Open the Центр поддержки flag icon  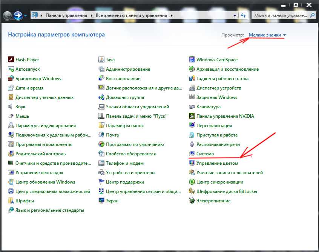pyautogui.click(x=101, y=182)
